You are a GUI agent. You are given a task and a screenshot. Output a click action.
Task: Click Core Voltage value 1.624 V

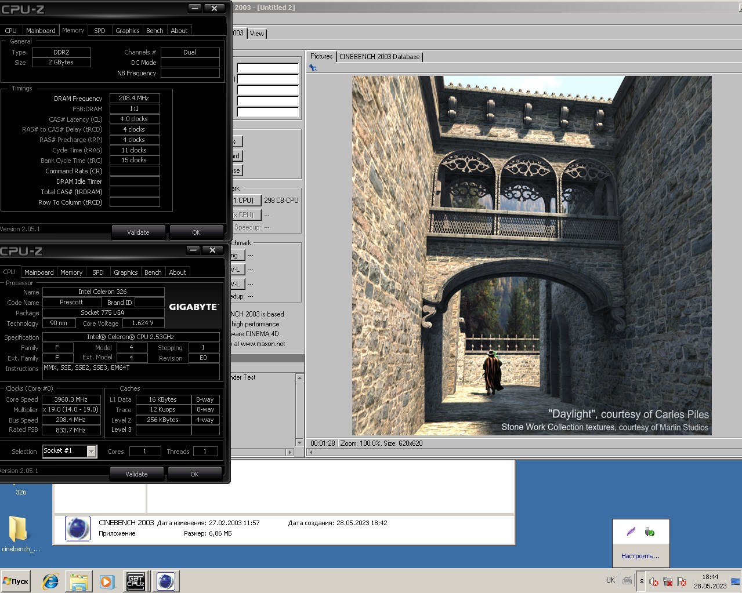click(x=143, y=323)
